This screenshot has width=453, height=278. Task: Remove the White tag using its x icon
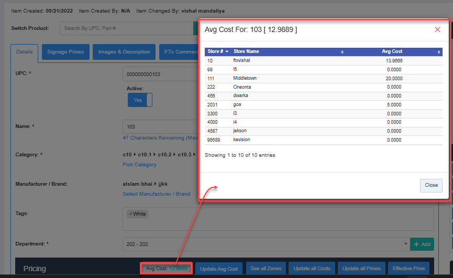[x=130, y=214]
